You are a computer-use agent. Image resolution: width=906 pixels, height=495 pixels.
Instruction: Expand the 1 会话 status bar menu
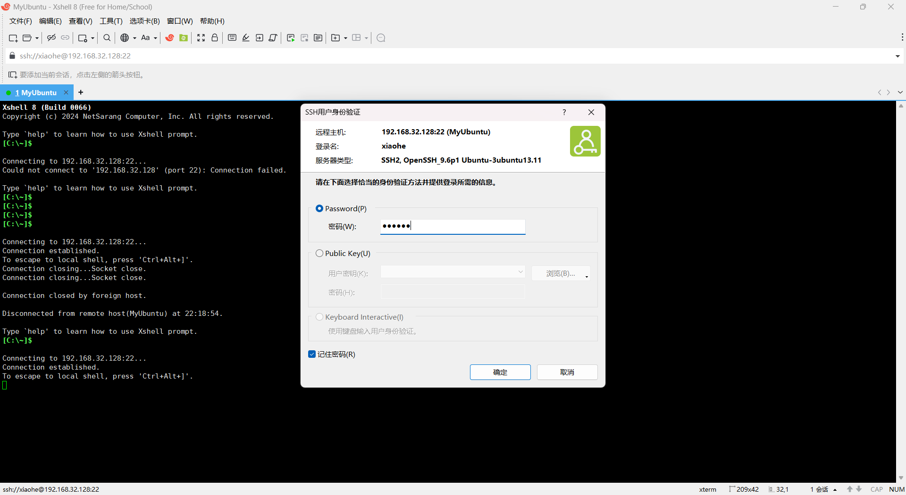click(x=823, y=489)
